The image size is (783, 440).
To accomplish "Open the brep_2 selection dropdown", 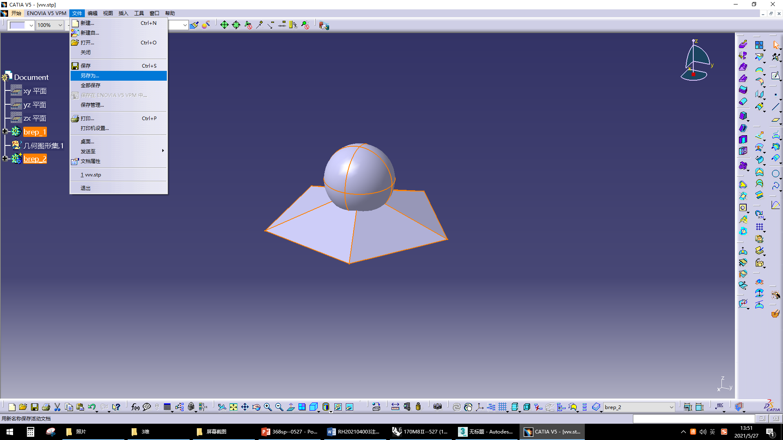I will 671,407.
